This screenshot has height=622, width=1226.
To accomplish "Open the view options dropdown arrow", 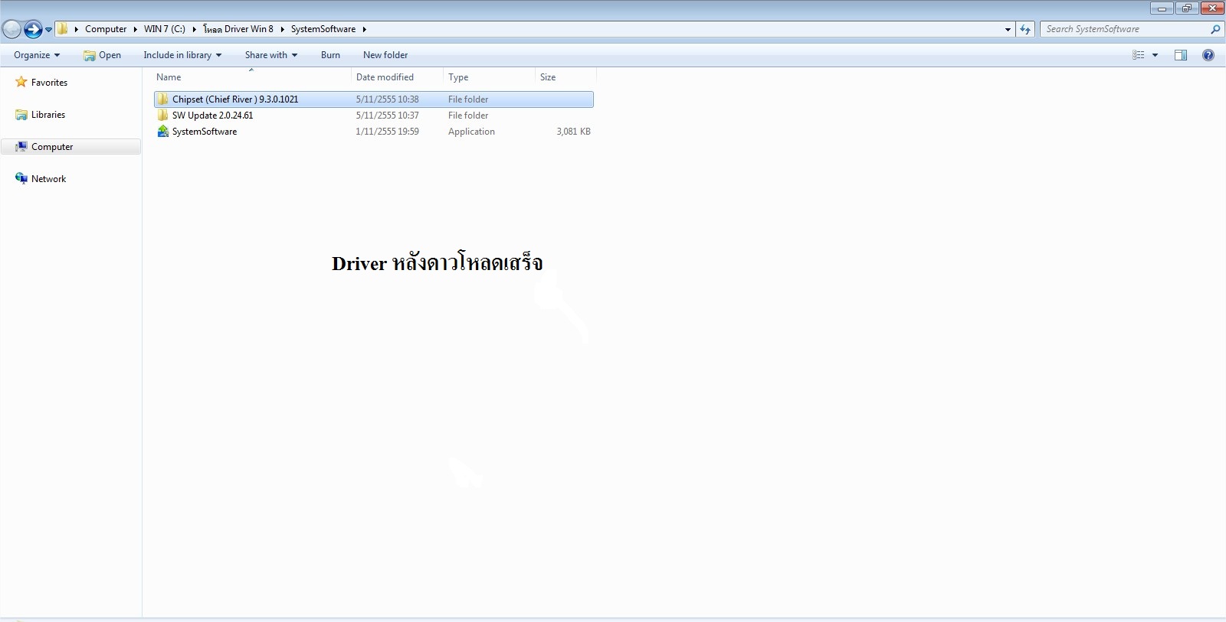I will click(x=1155, y=55).
